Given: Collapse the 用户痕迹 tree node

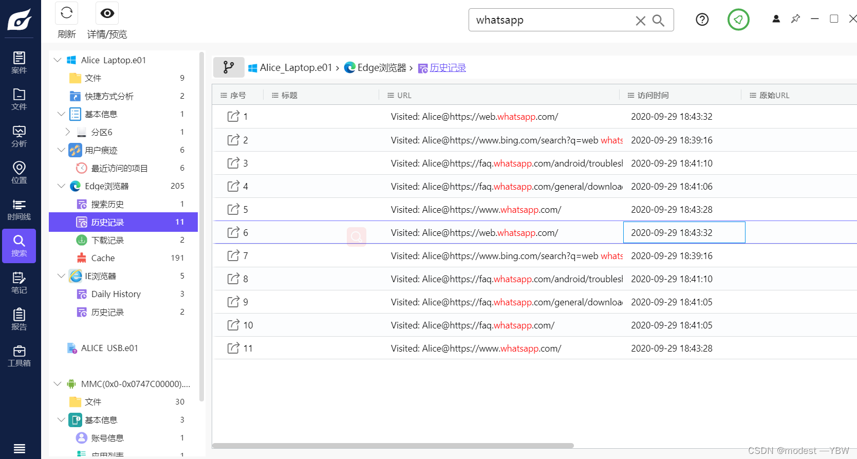Looking at the screenshot, I should click(61, 150).
